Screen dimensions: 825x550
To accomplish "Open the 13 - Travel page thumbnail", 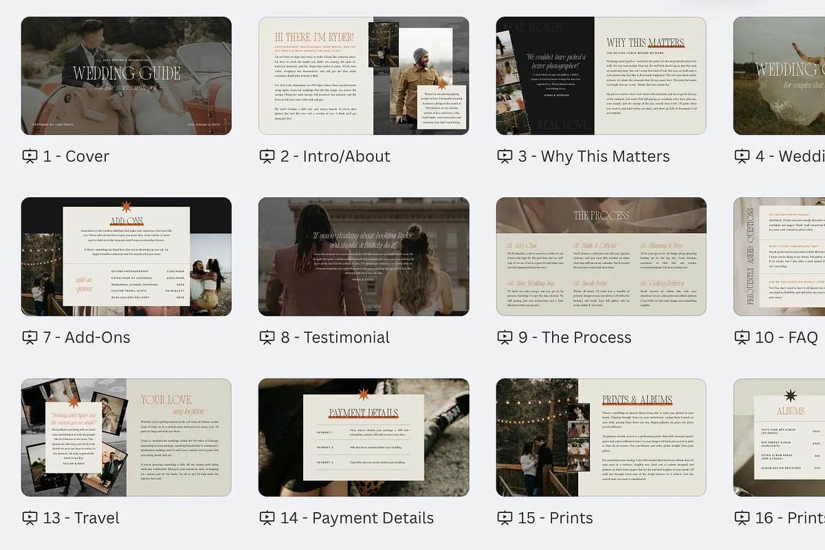I will coord(126,437).
